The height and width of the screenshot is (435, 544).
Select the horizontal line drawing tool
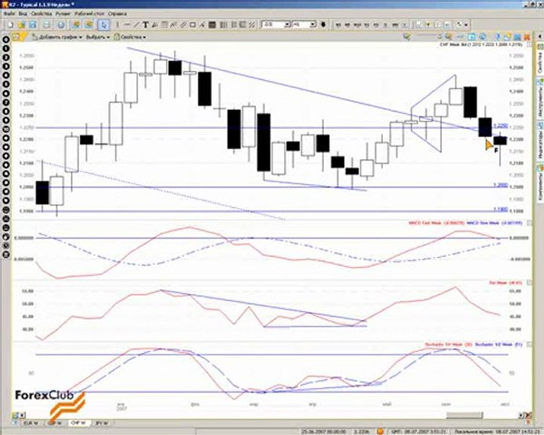pyautogui.click(x=127, y=25)
